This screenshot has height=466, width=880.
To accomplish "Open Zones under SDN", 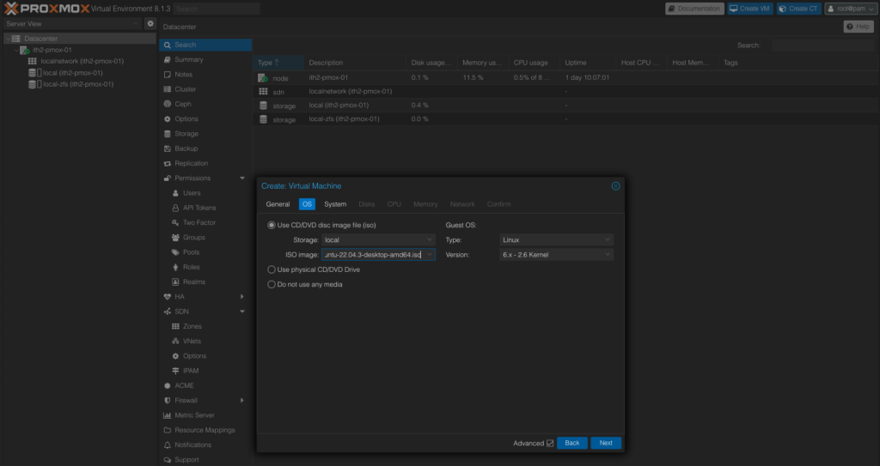I will (x=205, y=326).
